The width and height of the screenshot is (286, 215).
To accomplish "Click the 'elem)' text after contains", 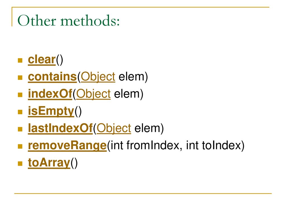I will pyautogui.click(x=133, y=77).
